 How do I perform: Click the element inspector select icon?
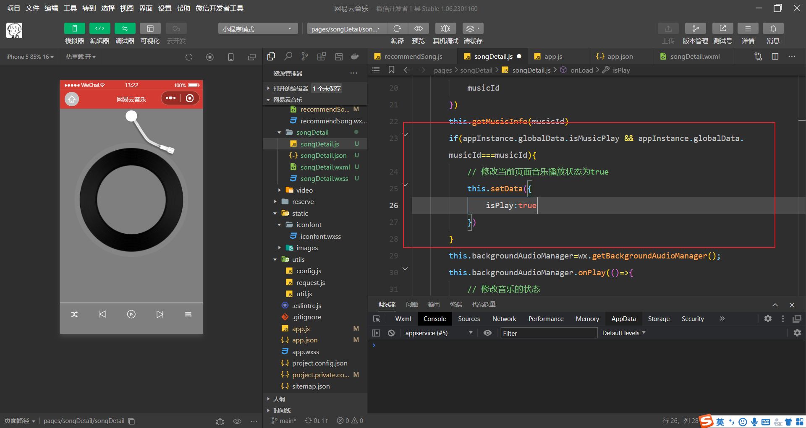(x=377, y=319)
